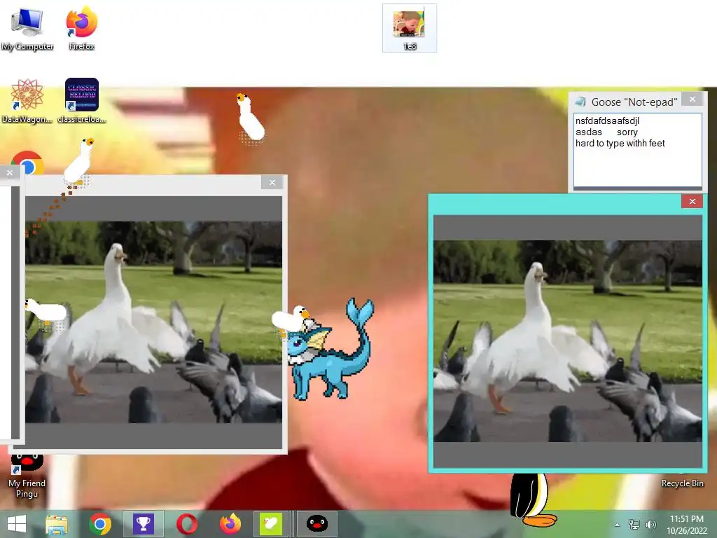Click the 'hard to type withh feet' text line
Image resolution: width=717 pixels, height=538 pixels.
(620, 143)
